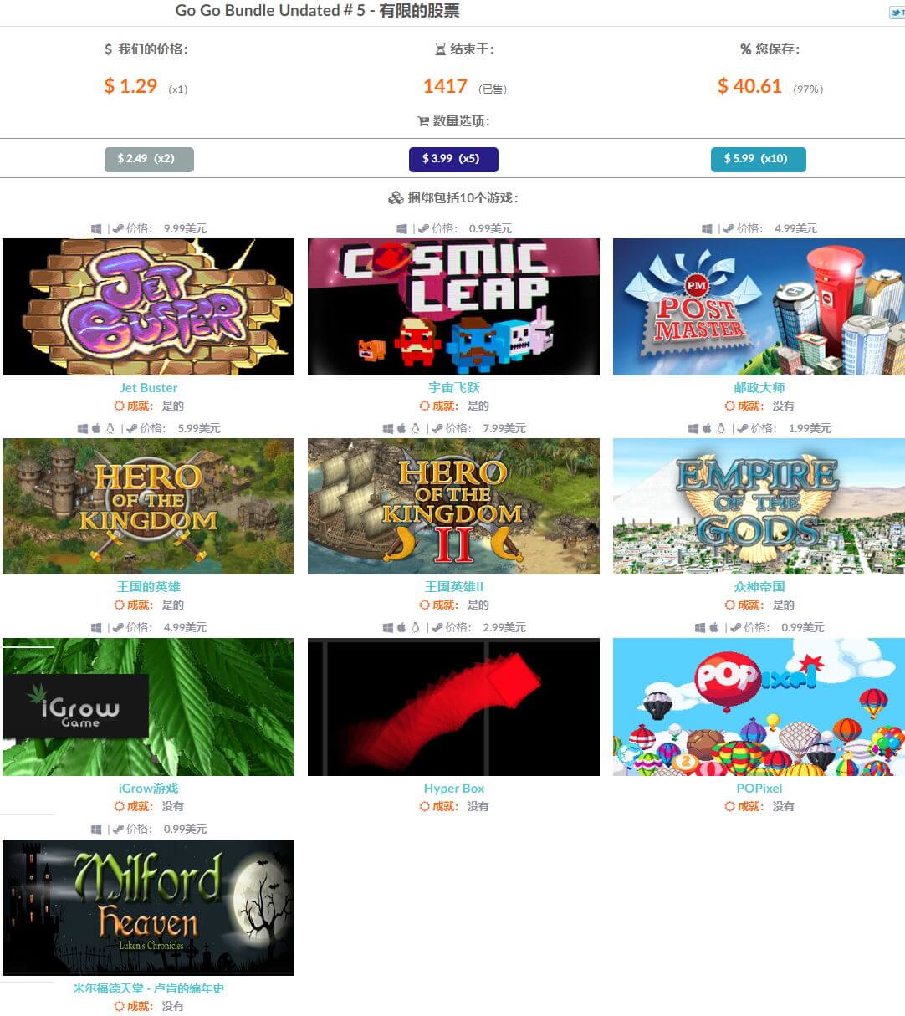Open the Jet Buster title link

[148, 387]
